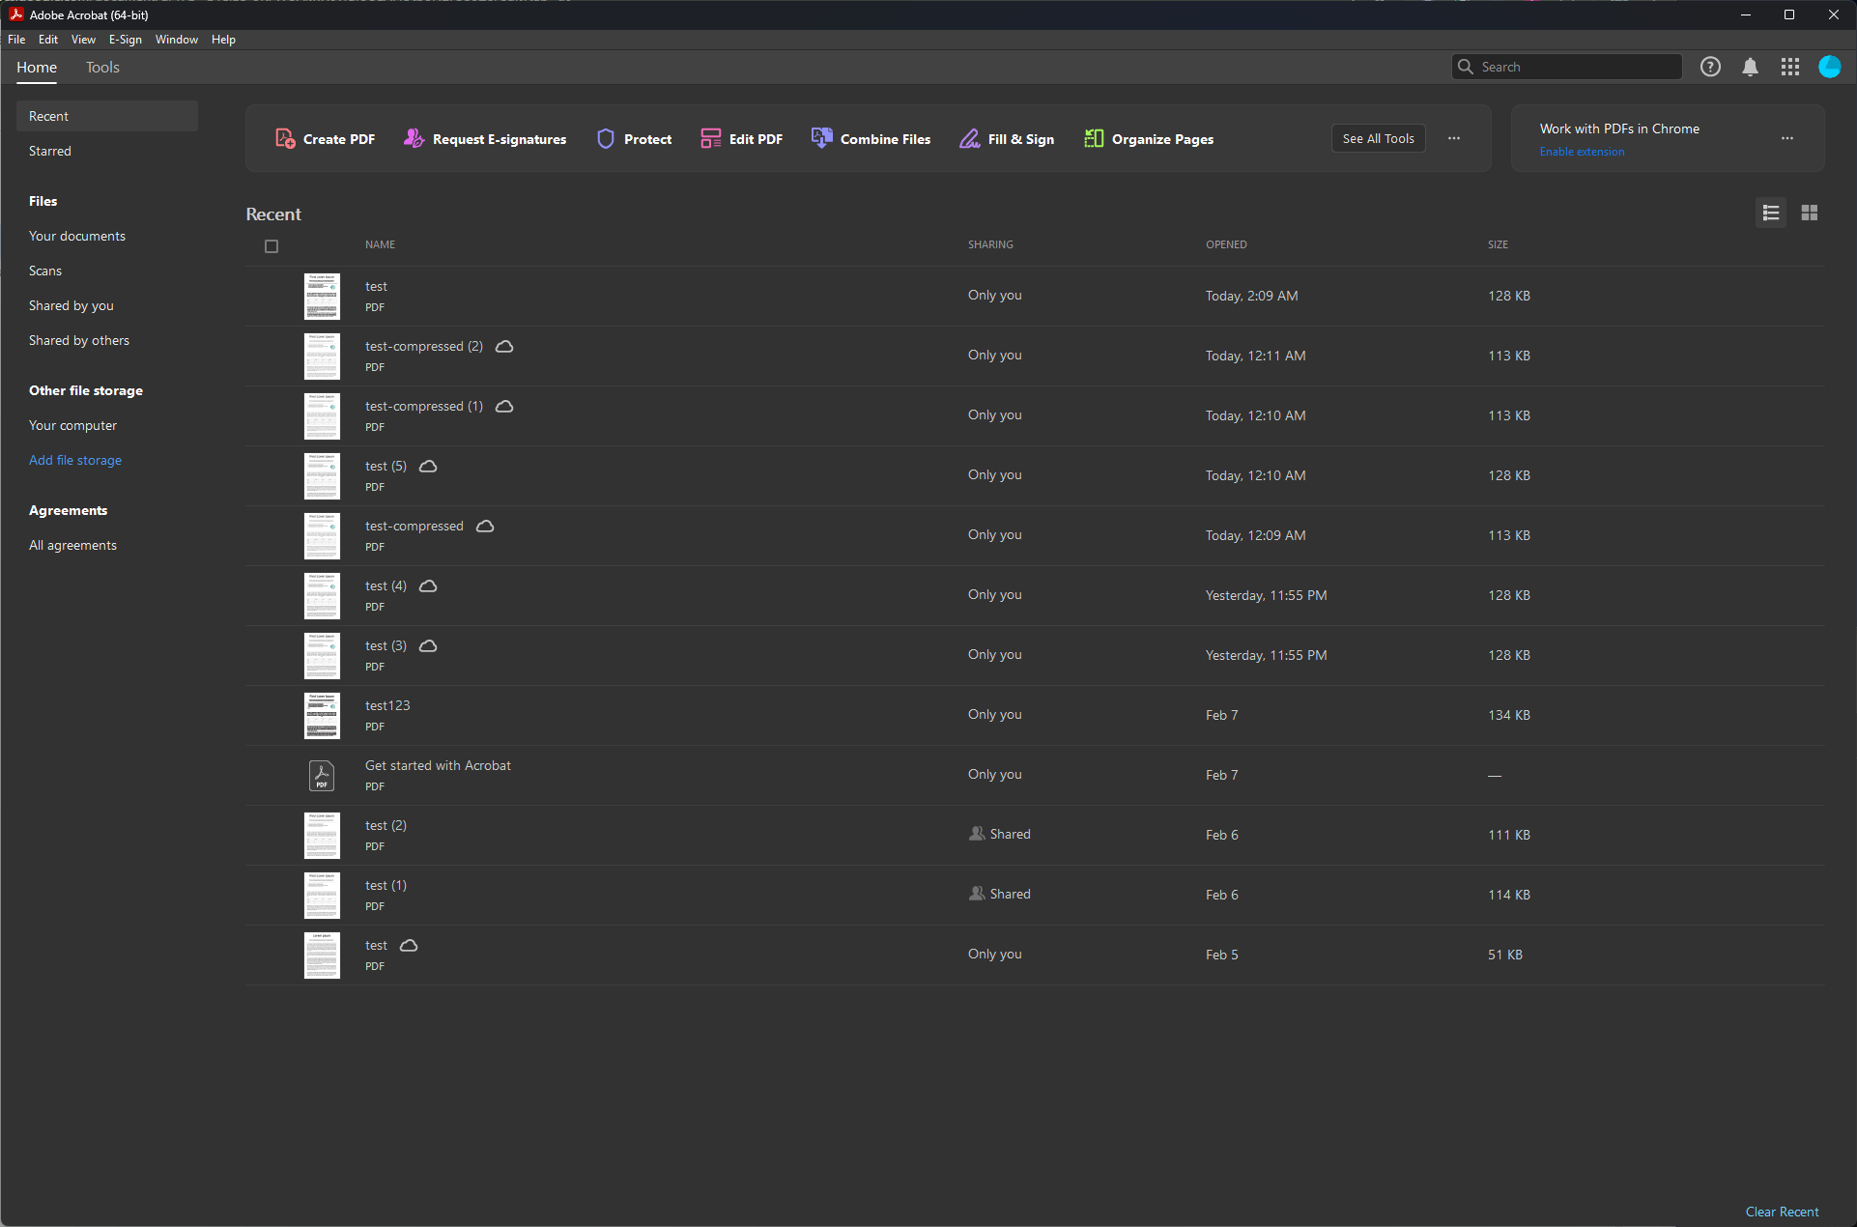Open the notifications bell
Image resolution: width=1857 pixels, height=1227 pixels.
[x=1750, y=67]
